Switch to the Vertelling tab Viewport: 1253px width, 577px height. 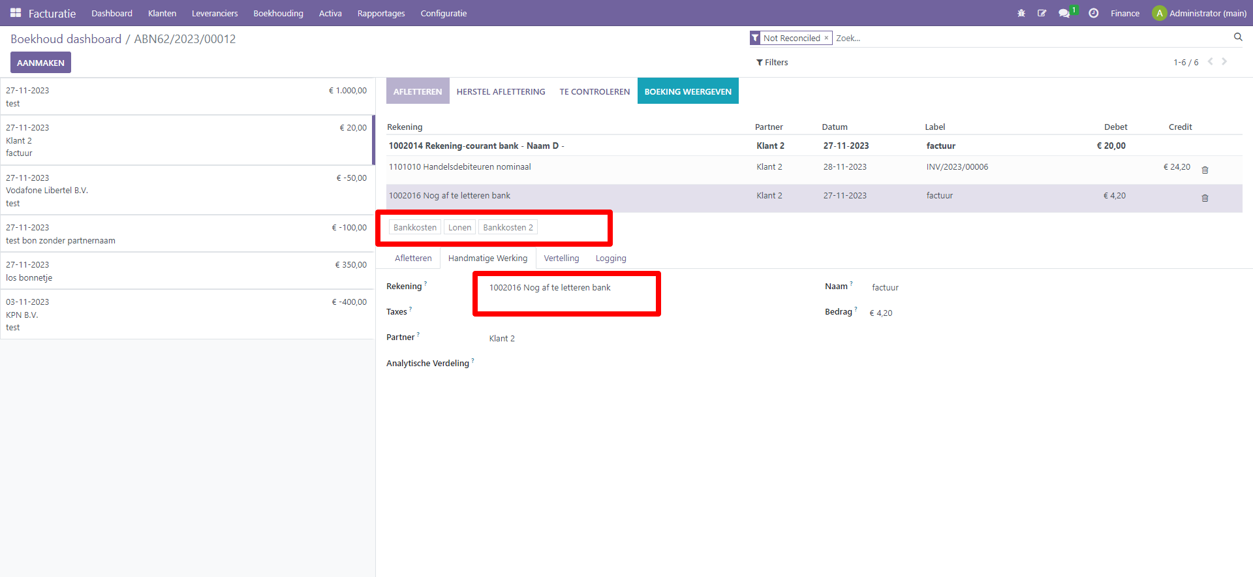click(x=561, y=258)
